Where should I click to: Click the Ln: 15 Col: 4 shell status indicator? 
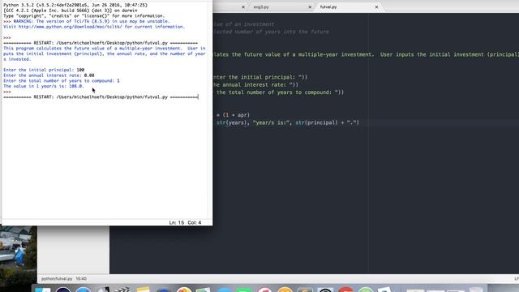[185, 222]
